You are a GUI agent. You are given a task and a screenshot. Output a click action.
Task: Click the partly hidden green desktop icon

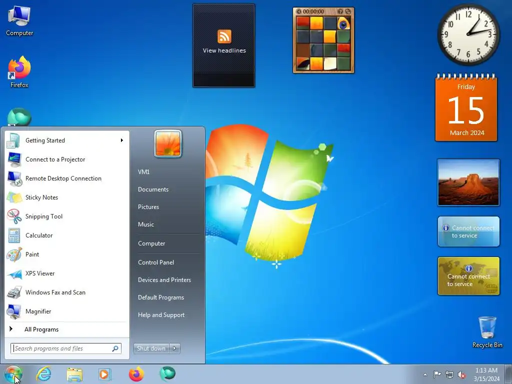pyautogui.click(x=19, y=117)
